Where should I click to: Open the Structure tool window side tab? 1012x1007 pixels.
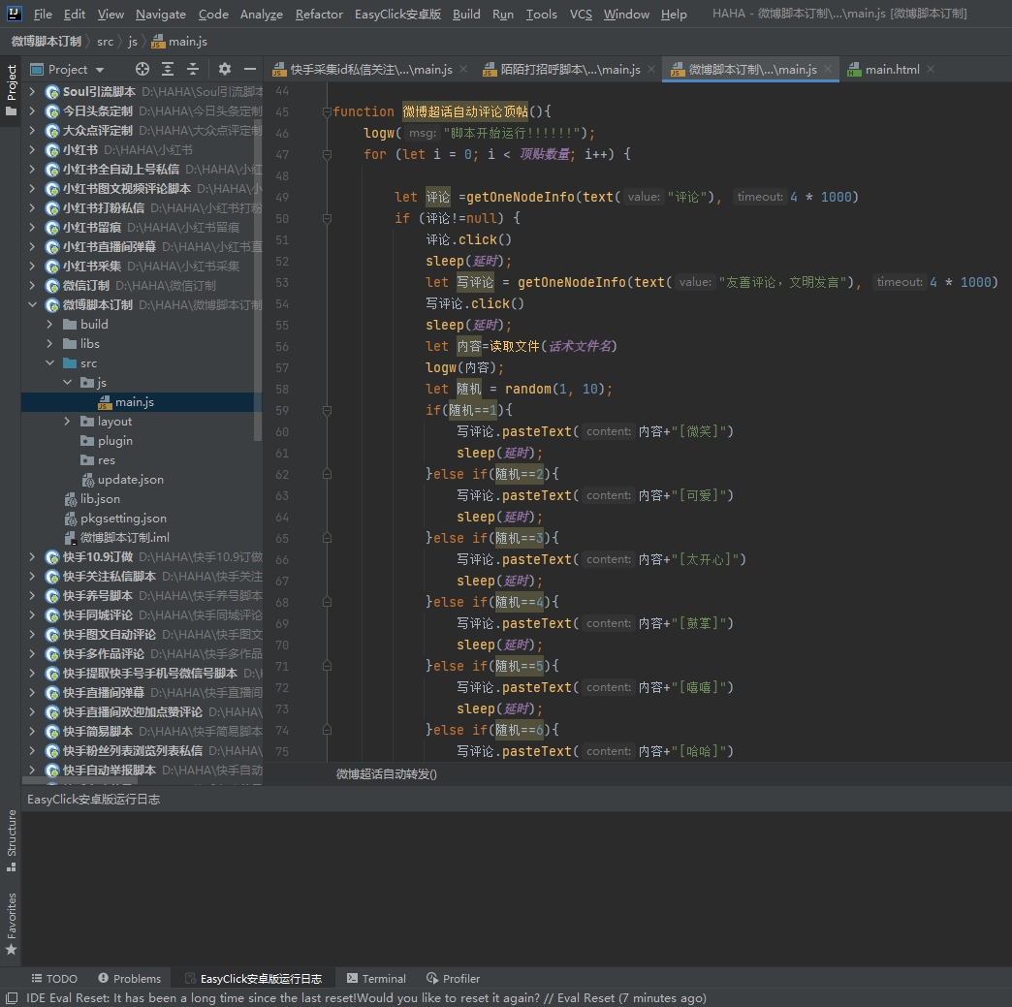(11, 840)
